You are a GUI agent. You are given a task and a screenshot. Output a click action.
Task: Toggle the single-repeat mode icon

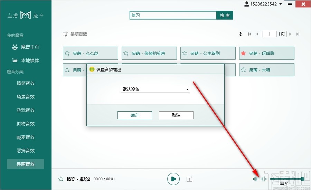[189, 179]
